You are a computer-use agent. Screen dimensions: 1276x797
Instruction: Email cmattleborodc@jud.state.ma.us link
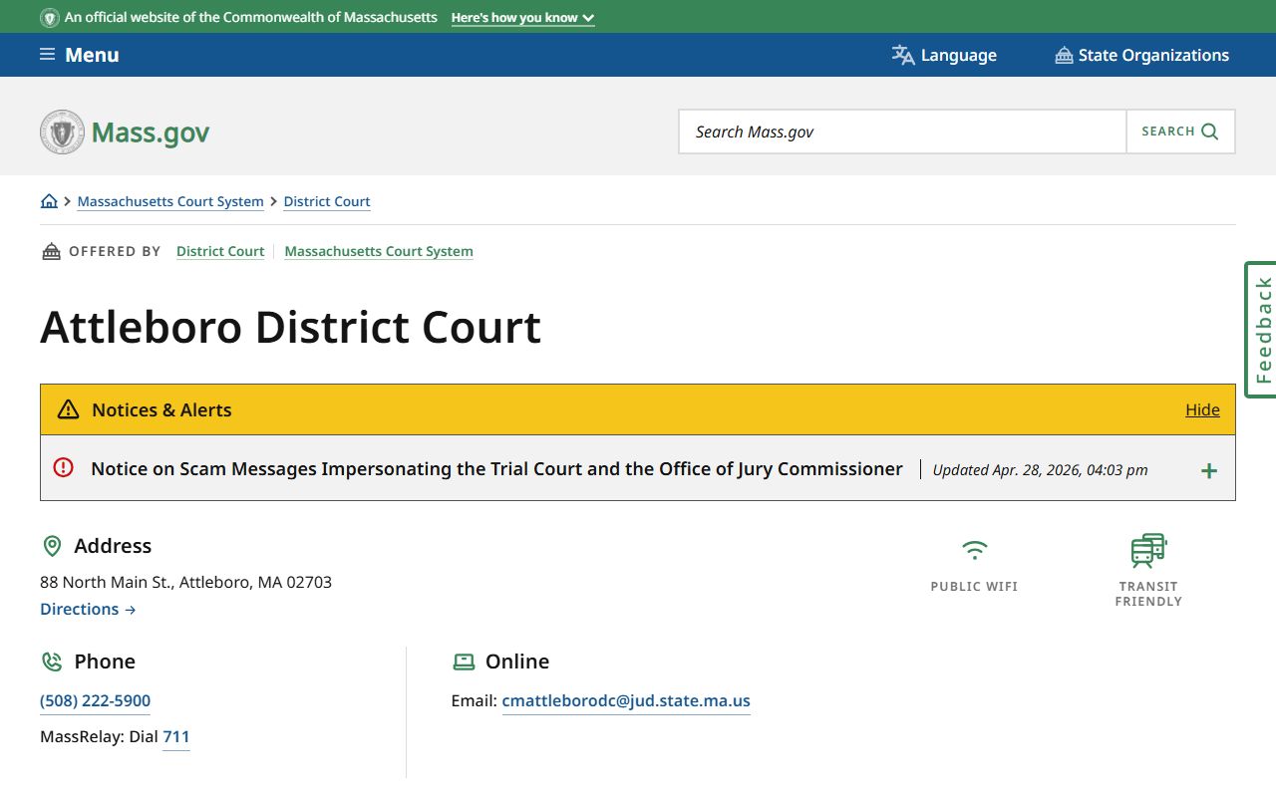pyautogui.click(x=626, y=700)
